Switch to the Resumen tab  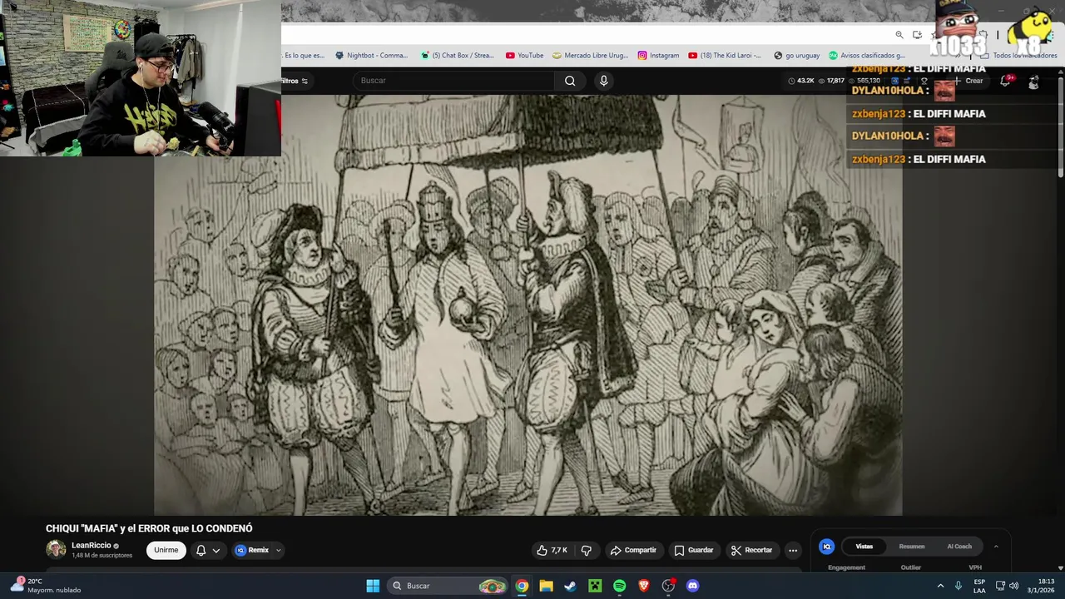(912, 547)
